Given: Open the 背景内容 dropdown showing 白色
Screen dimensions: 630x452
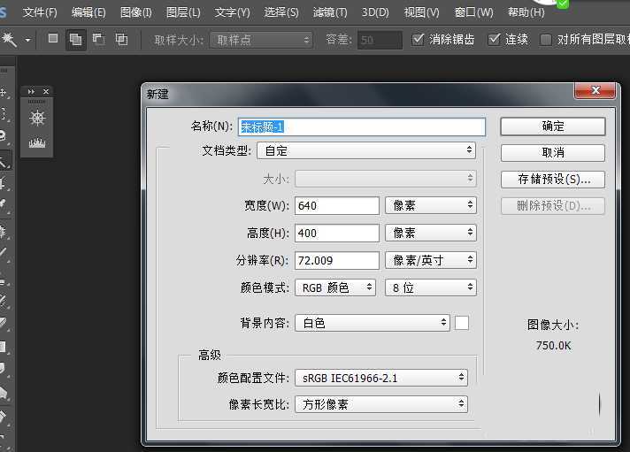Looking at the screenshot, I should (x=372, y=323).
